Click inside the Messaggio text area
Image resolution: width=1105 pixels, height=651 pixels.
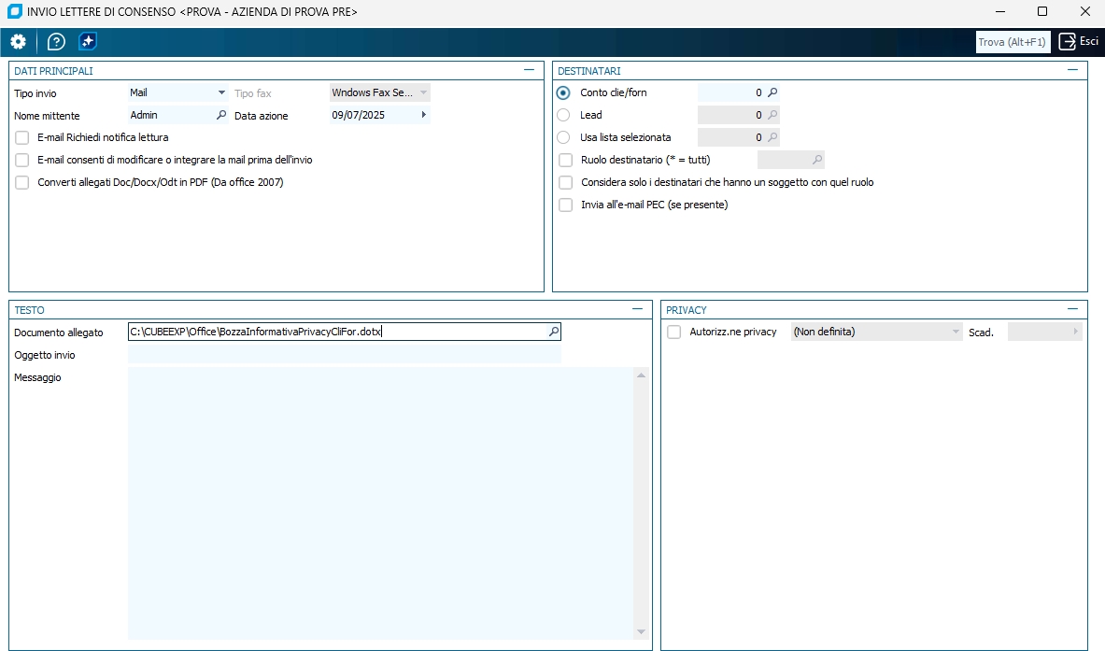[380, 503]
